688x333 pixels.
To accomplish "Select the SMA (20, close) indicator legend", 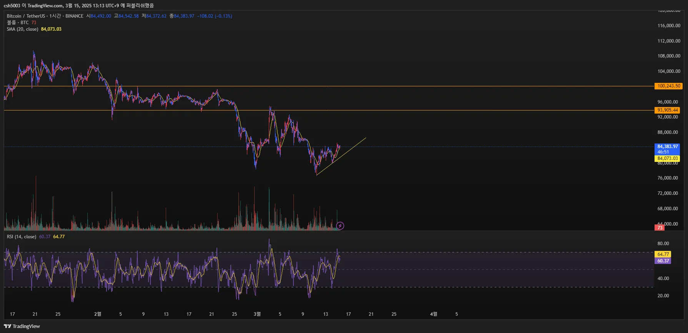I will click(22, 29).
